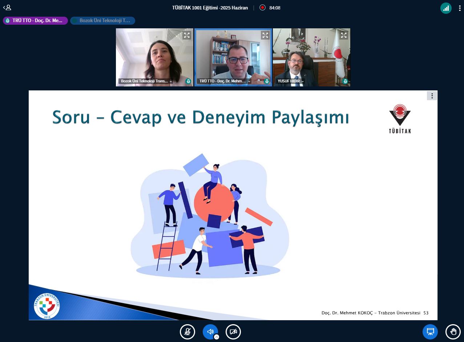Expand the audio device chevron

pos(217,337)
